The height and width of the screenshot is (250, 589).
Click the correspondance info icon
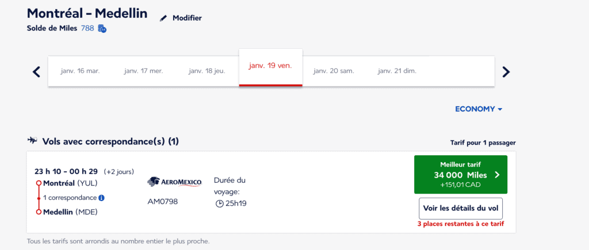(x=101, y=198)
